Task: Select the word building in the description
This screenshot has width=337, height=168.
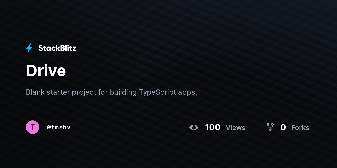Action: point(123,92)
